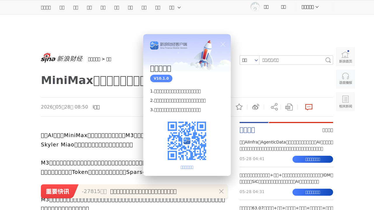Focus the search input field
This screenshot has height=210, width=374.
(292, 60)
